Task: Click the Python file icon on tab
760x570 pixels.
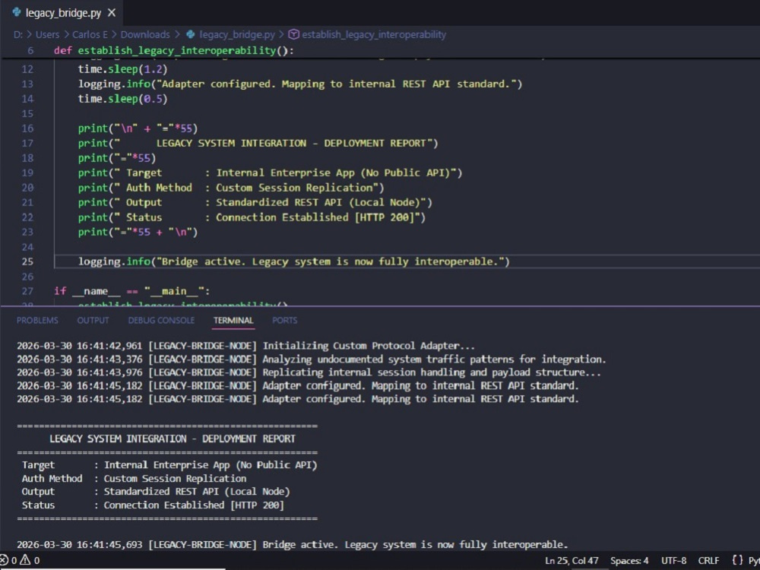Action: click(17, 13)
